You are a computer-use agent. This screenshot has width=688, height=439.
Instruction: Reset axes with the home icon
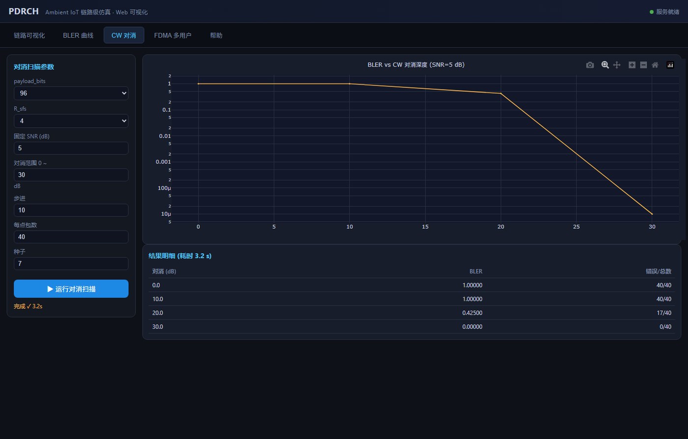(655, 65)
